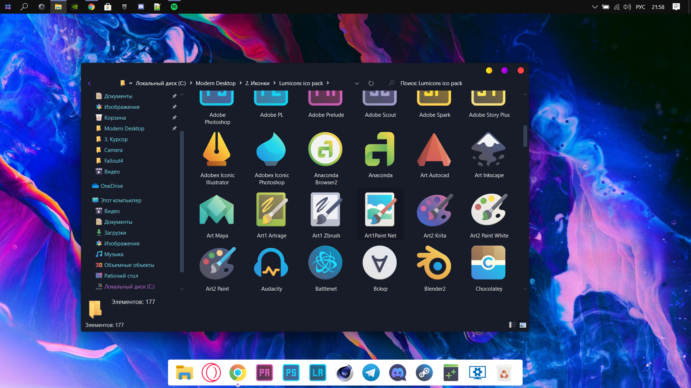Viewport: 691px width, 388px height.
Task: Open Opera browser from the dock
Action: (x=211, y=373)
